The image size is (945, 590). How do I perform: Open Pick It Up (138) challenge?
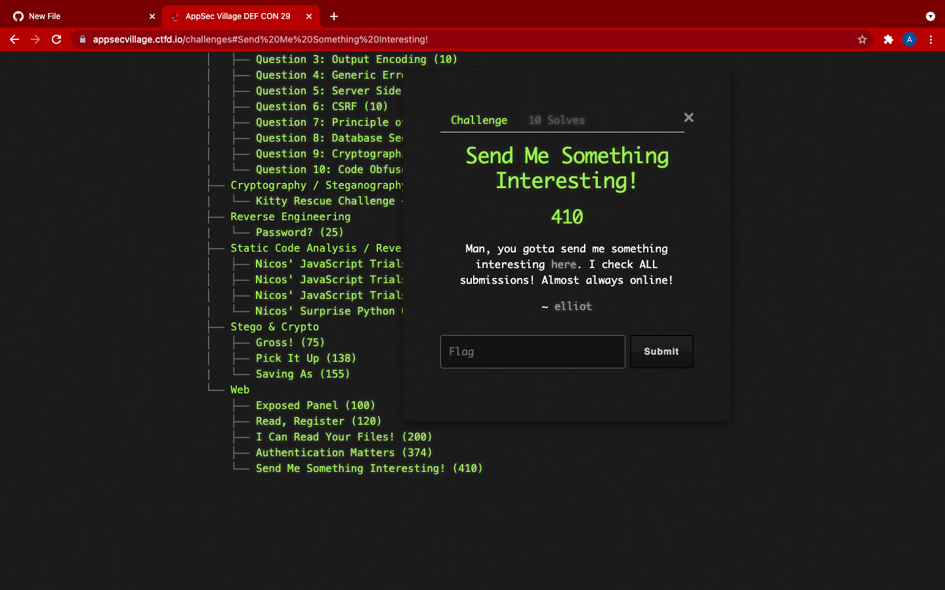click(306, 358)
